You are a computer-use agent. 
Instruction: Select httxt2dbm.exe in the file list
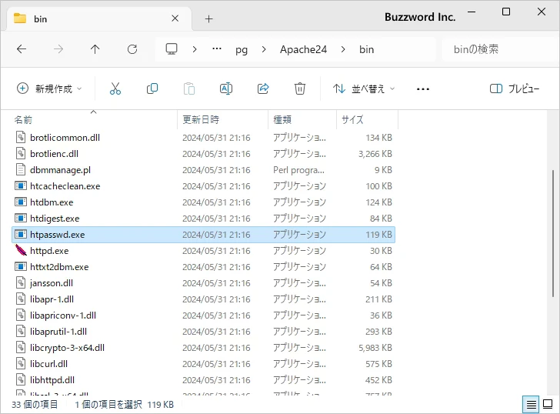[59, 267]
